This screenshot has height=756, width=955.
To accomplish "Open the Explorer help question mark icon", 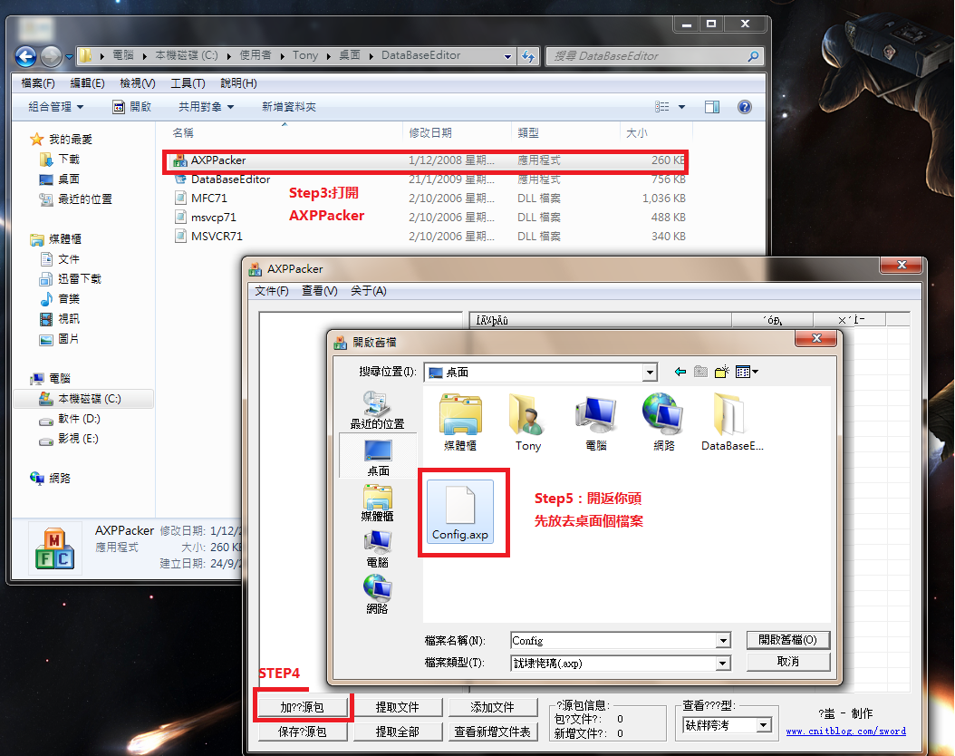I will coord(744,107).
